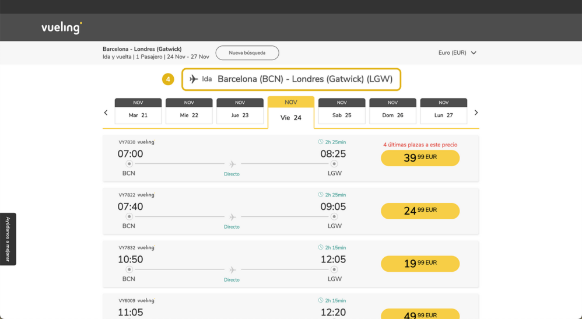Click the plane icon on the 07:40 flight route
This screenshot has height=319, width=582.
[232, 217]
